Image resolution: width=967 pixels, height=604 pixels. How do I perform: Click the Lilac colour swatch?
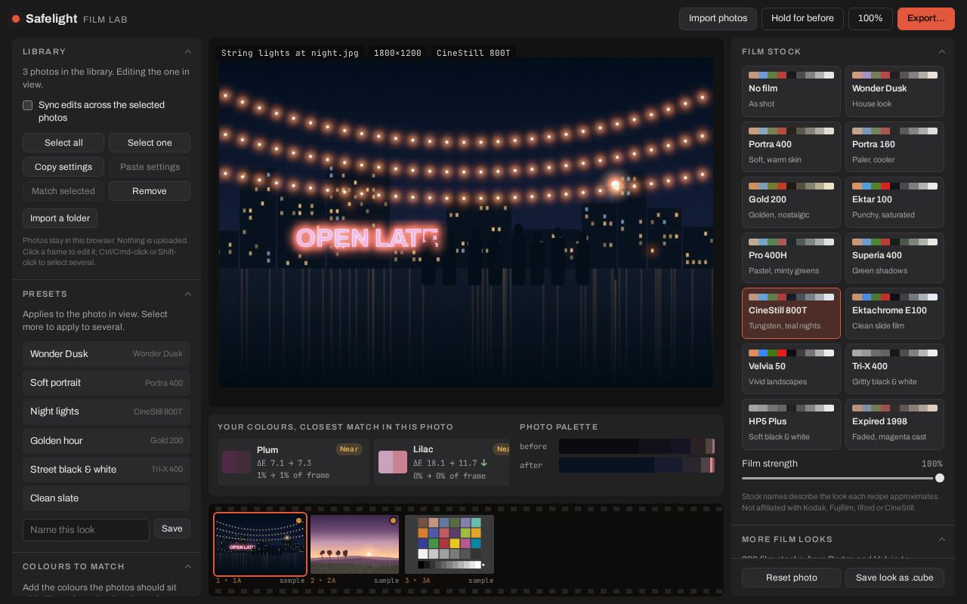pos(393,462)
